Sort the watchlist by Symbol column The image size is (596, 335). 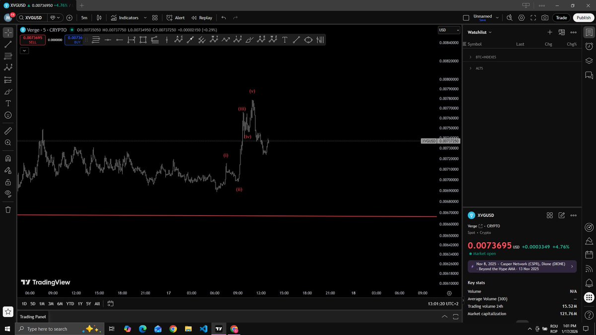click(474, 44)
